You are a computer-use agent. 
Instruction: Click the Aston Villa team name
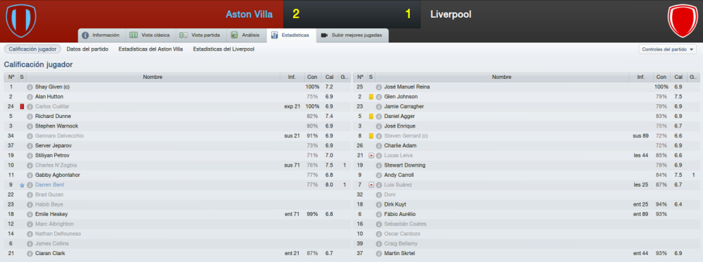249,14
